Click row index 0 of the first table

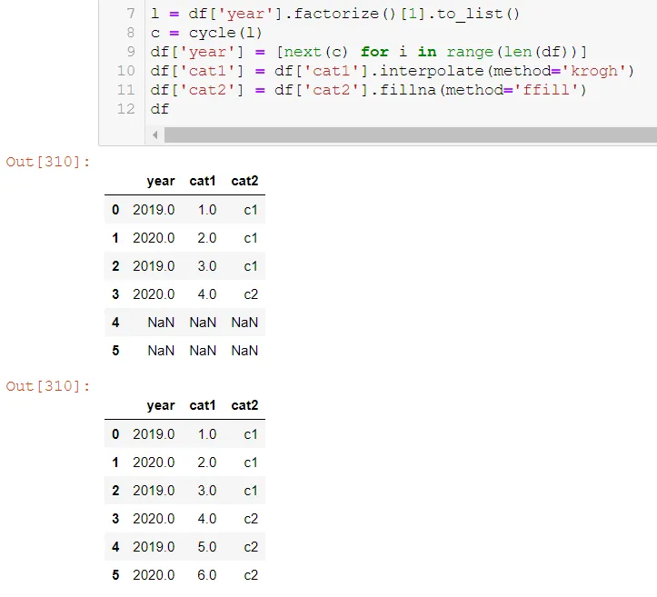click(115, 210)
